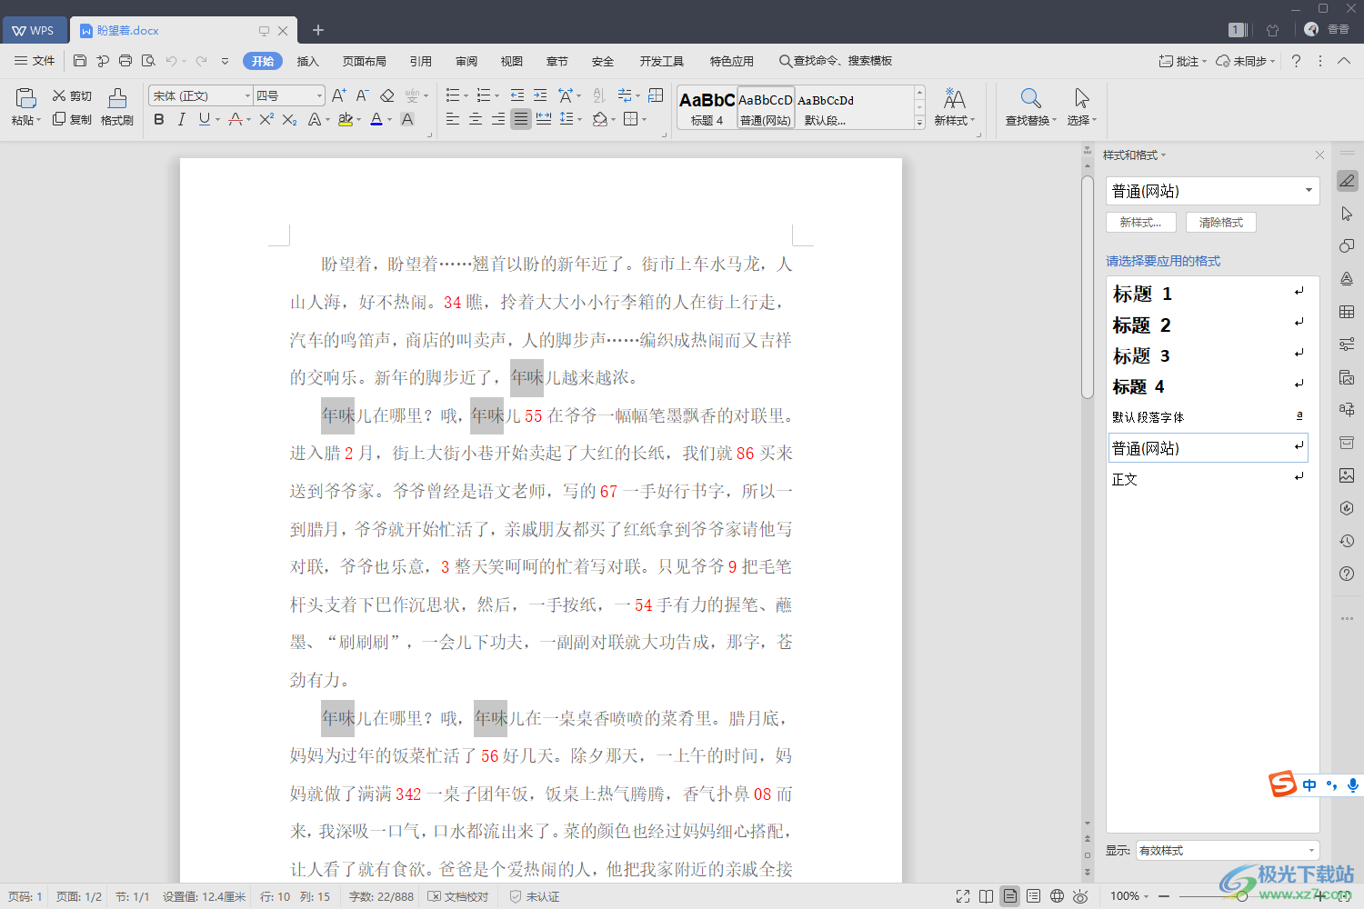This screenshot has height=909, width=1364.
Task: Increase paragraph indent
Action: (540, 95)
